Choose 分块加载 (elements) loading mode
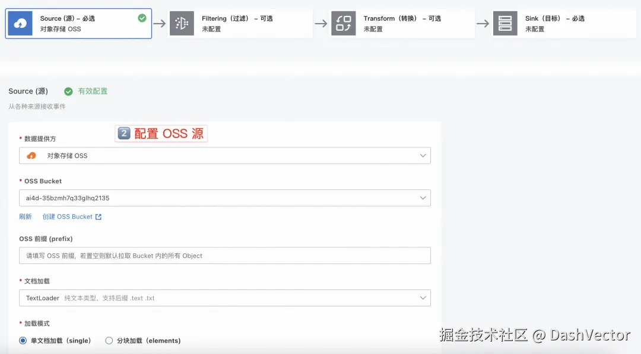 click(109, 340)
